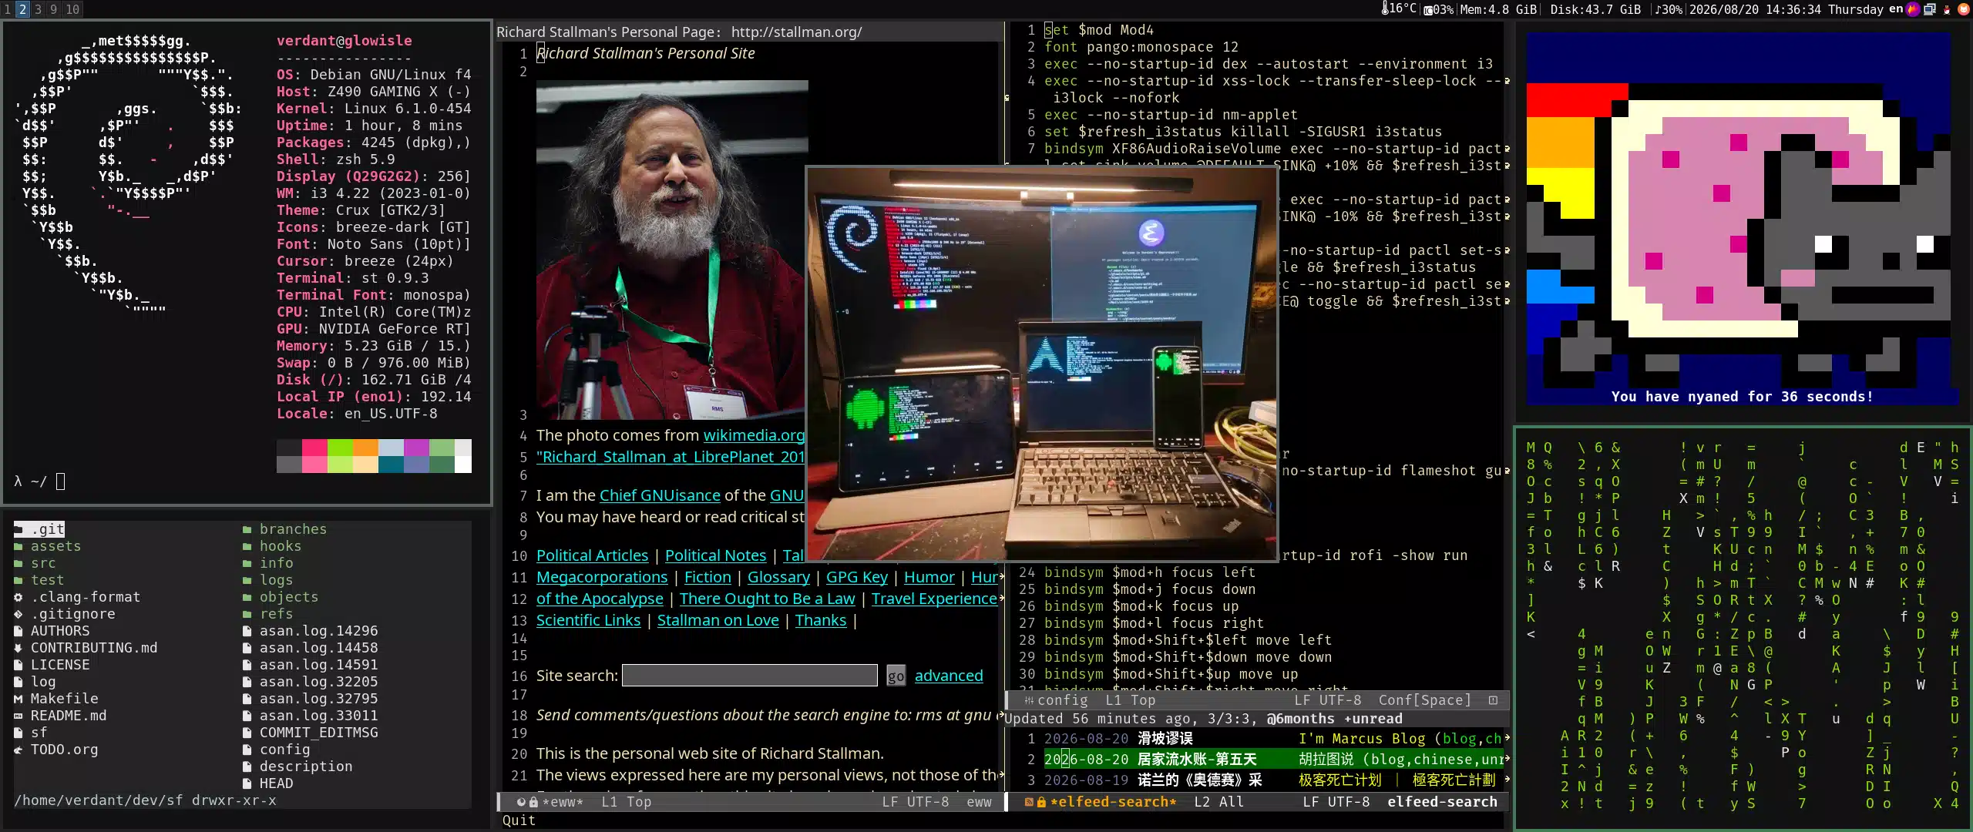This screenshot has width=1973, height=832.
Task: Open the wikimedia.org link
Action: pos(754,435)
